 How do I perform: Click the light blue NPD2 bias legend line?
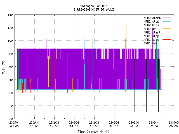click(167, 25)
